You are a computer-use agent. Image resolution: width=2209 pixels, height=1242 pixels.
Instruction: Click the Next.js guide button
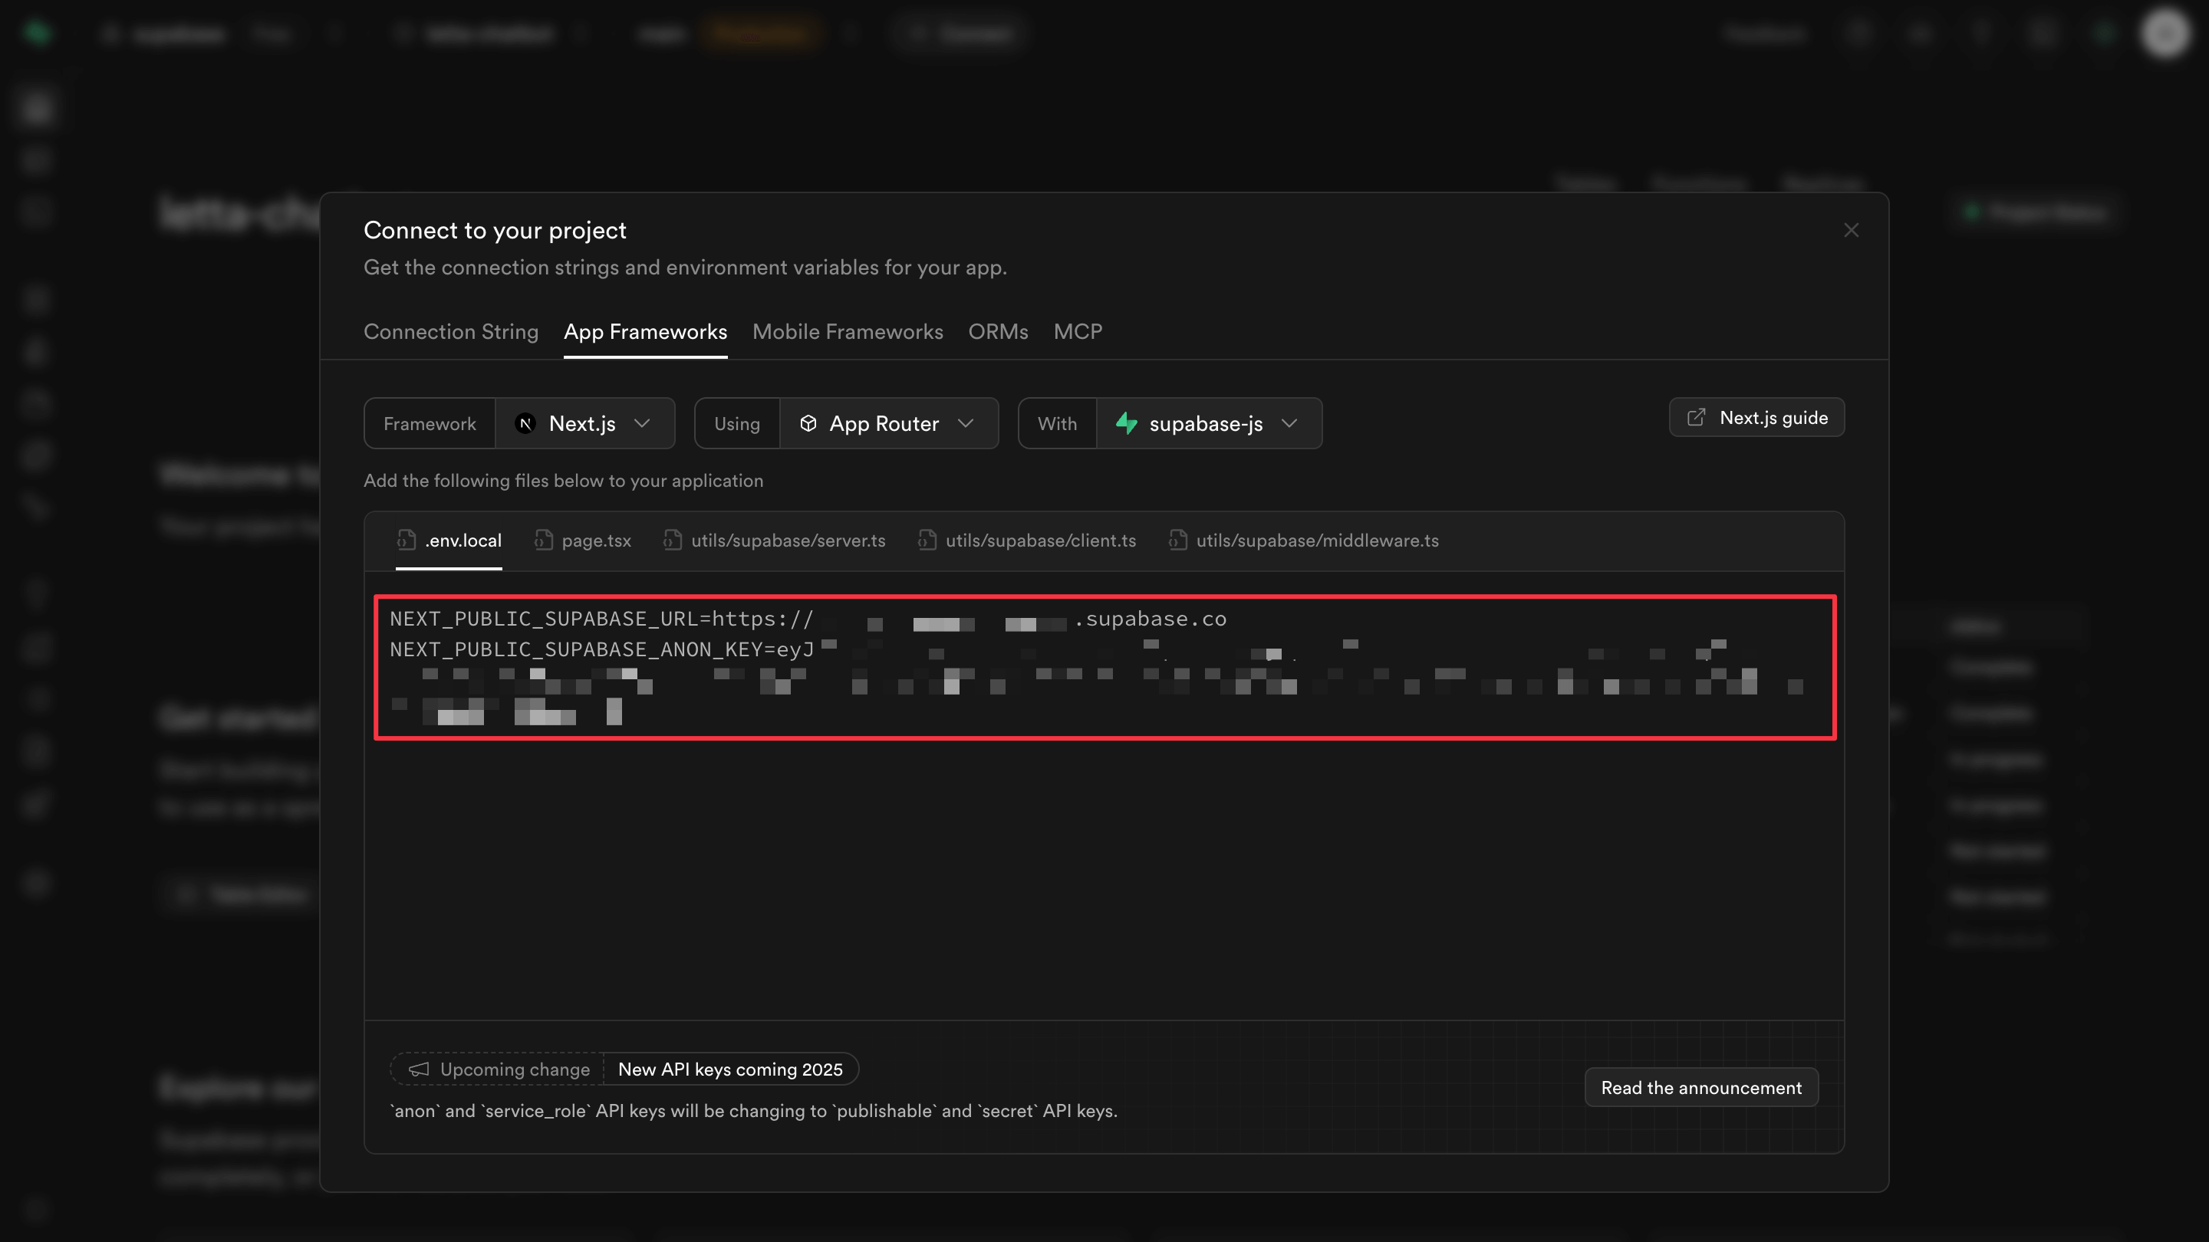[x=1756, y=417]
